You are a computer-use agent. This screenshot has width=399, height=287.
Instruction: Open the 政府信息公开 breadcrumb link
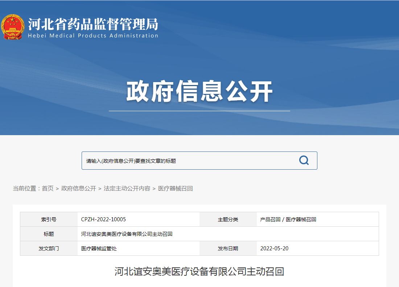79,188
